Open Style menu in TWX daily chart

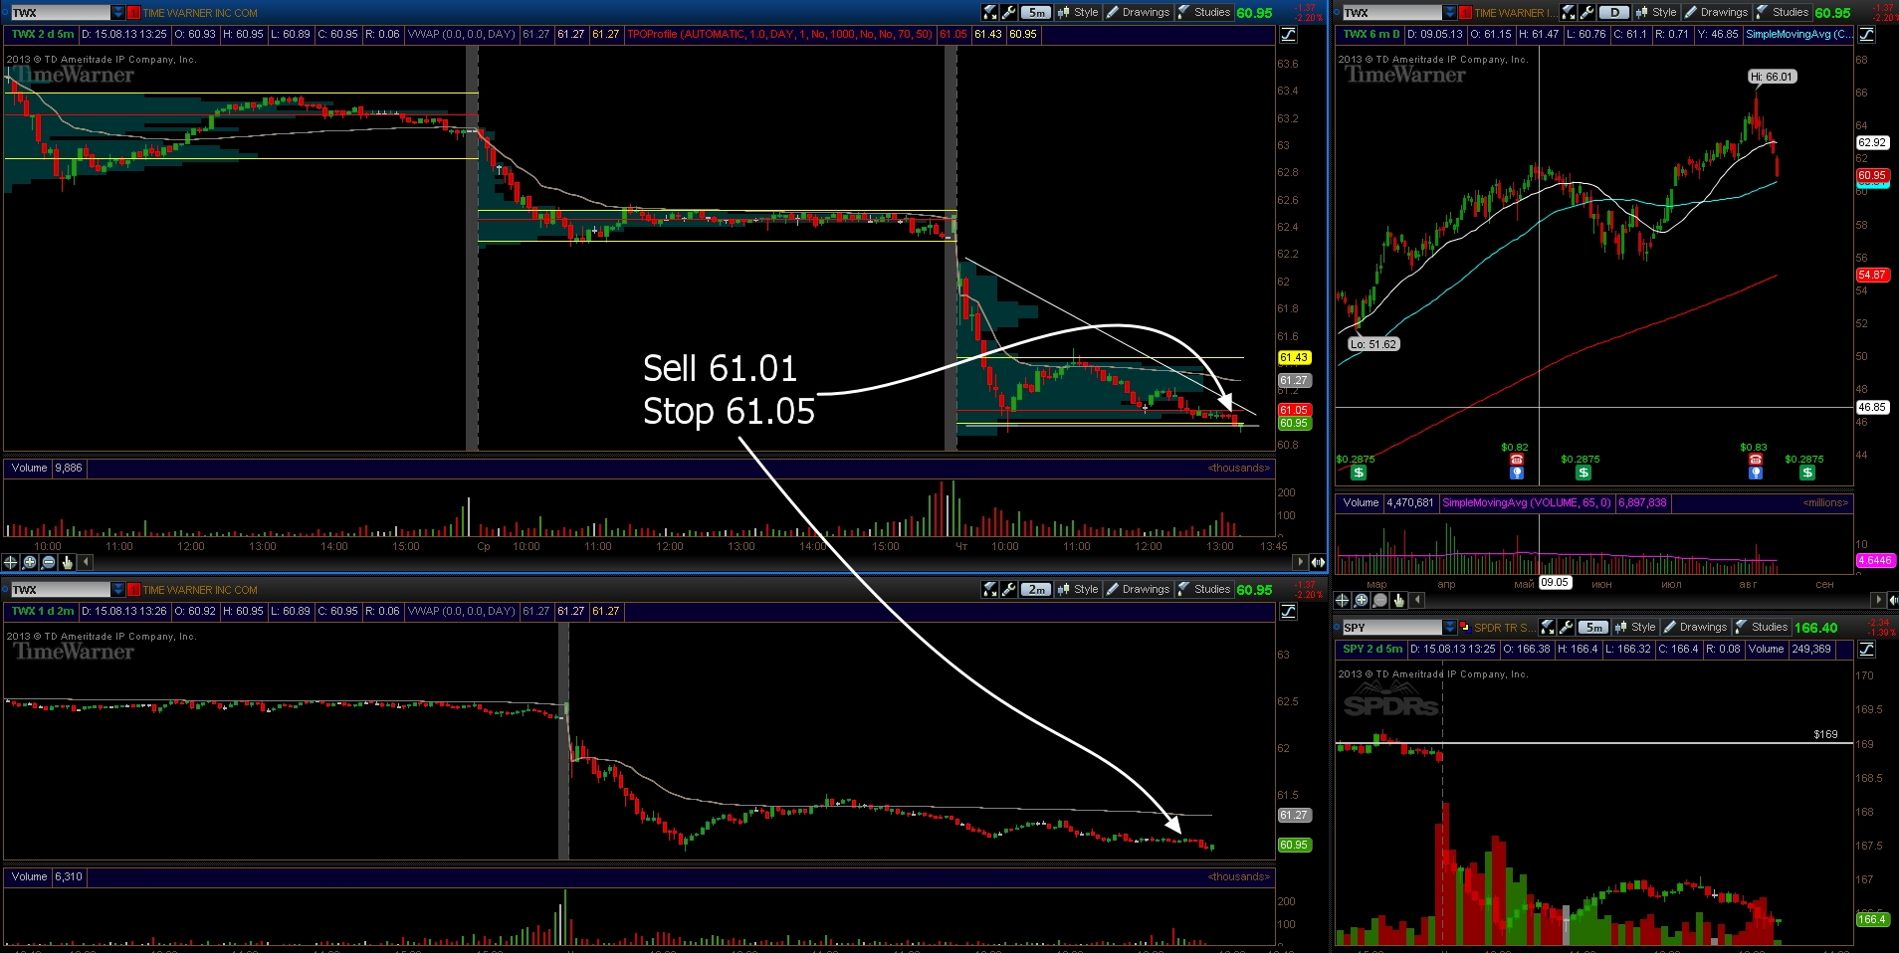pyautogui.click(x=1656, y=13)
